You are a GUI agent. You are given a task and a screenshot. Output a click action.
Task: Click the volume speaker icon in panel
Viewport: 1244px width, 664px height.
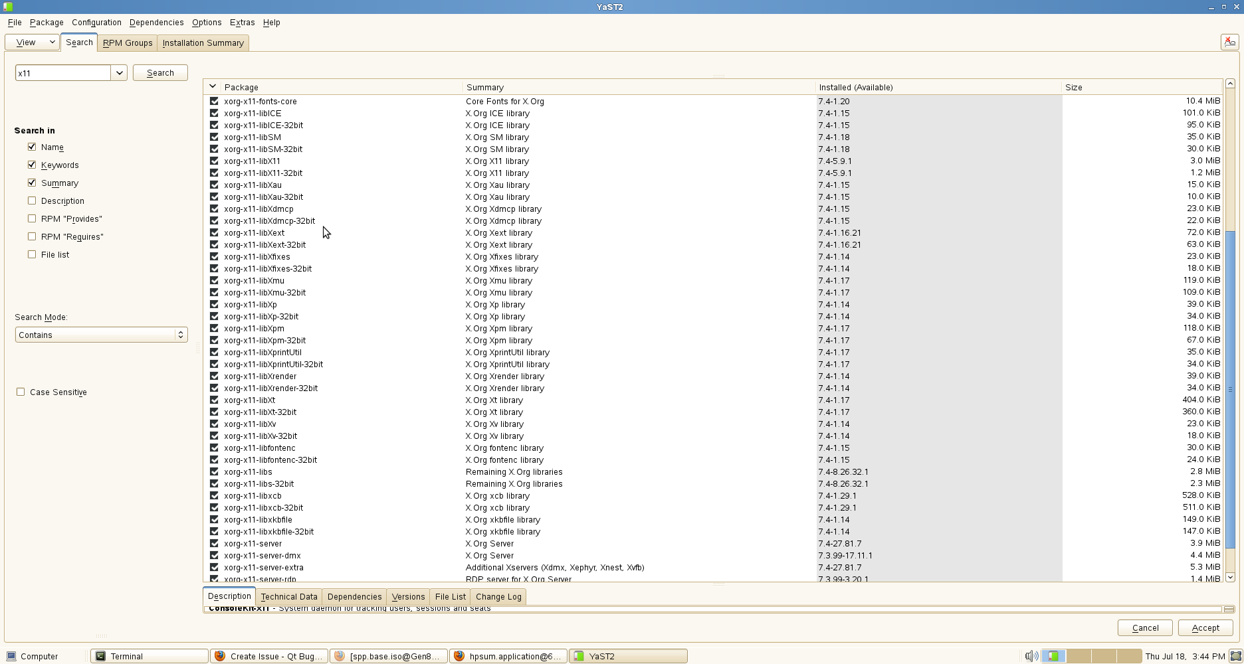[x=1031, y=656]
